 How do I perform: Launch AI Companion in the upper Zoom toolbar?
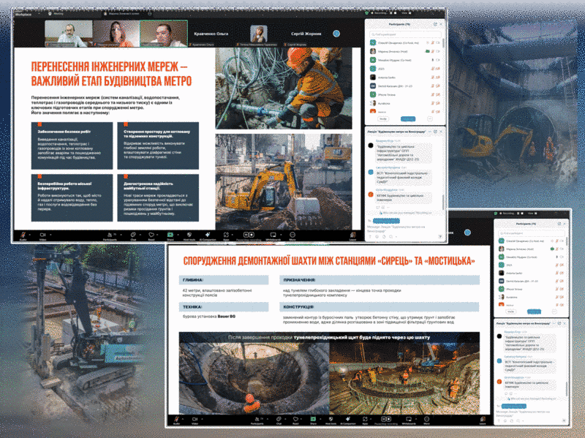pos(208,235)
